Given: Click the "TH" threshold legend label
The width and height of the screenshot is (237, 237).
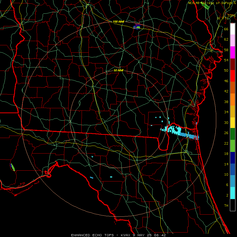Looking at the screenshot, I should pos(226,206).
